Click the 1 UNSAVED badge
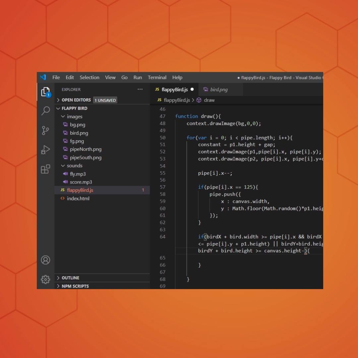This screenshot has width=358, height=358. (105, 100)
